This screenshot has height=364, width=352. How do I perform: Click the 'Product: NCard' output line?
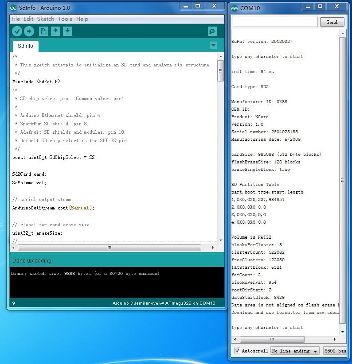[x=250, y=117]
